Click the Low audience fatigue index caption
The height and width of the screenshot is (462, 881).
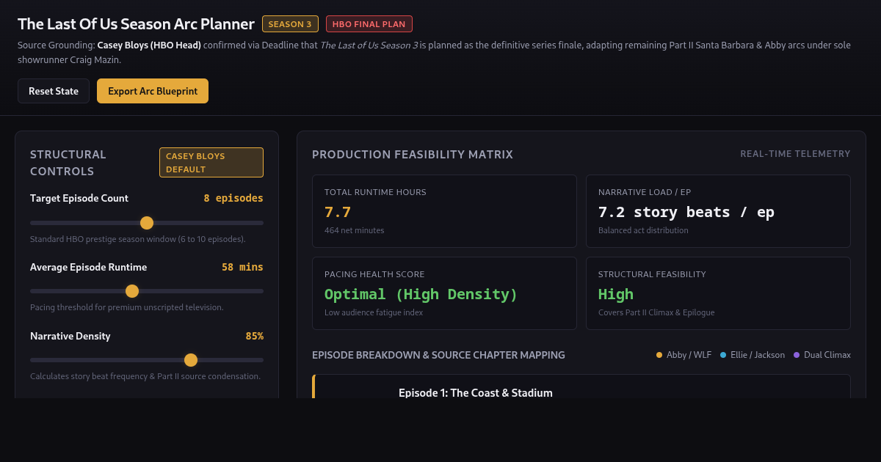coord(374,312)
